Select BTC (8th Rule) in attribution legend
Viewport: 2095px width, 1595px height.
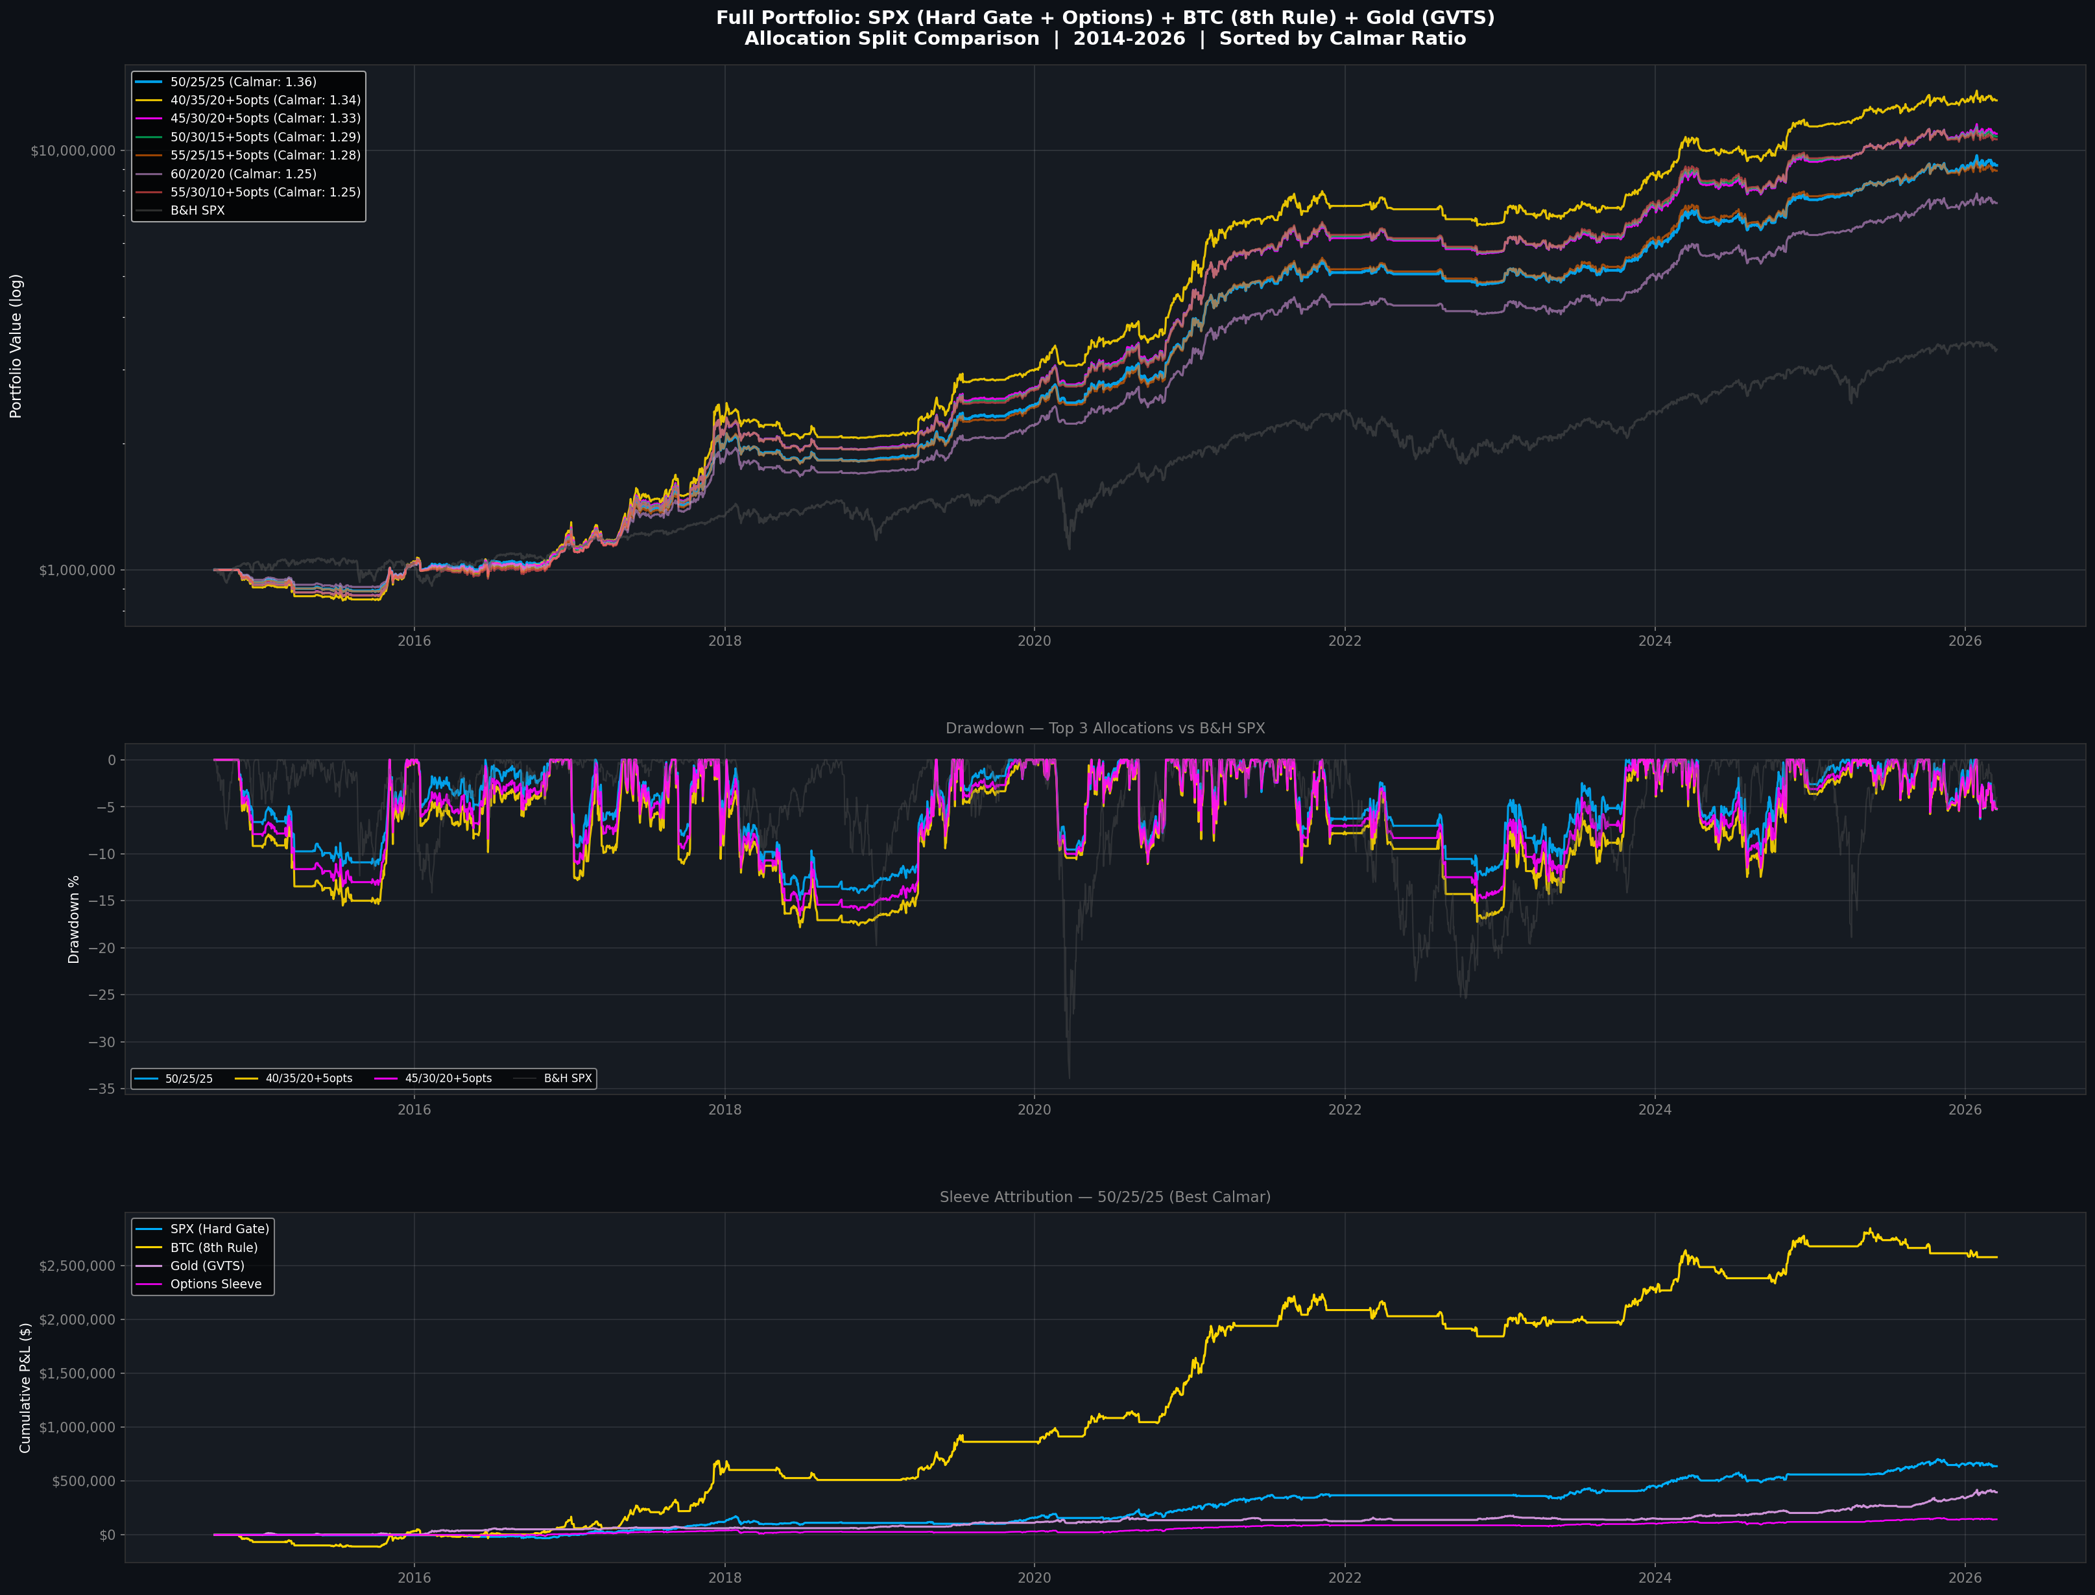(213, 1247)
